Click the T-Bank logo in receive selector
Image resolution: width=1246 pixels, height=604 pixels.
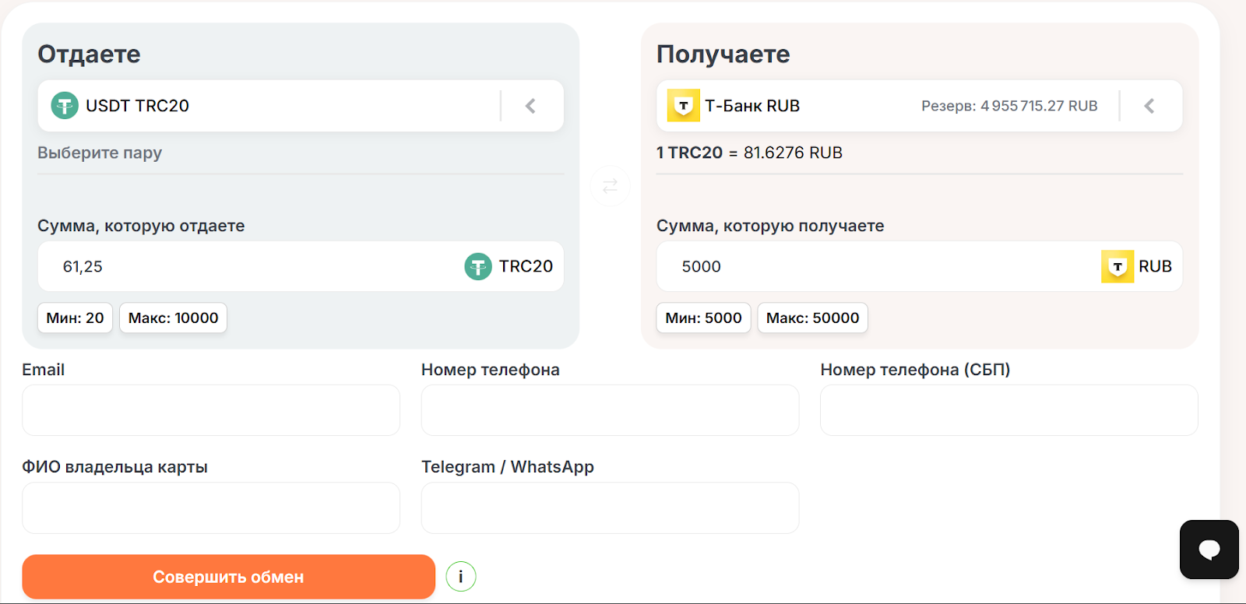[x=683, y=106]
